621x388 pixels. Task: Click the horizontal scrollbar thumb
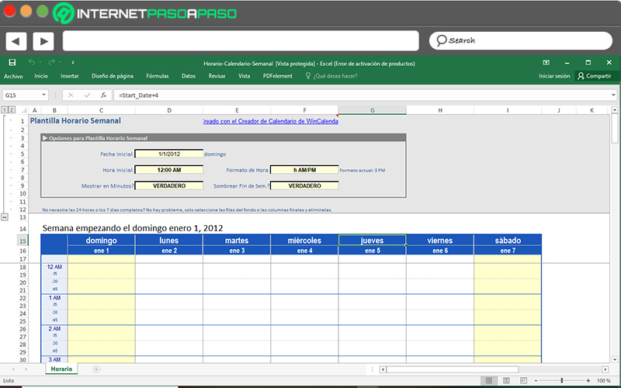453,369
